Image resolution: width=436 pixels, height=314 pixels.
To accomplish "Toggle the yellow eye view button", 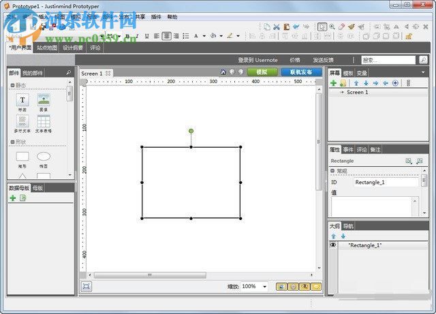I will (x=305, y=287).
